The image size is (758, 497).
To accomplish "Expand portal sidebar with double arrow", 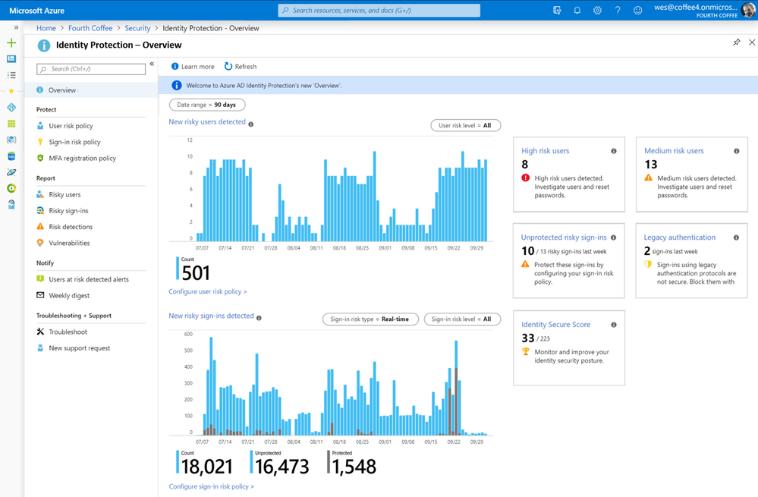I will (16, 27).
